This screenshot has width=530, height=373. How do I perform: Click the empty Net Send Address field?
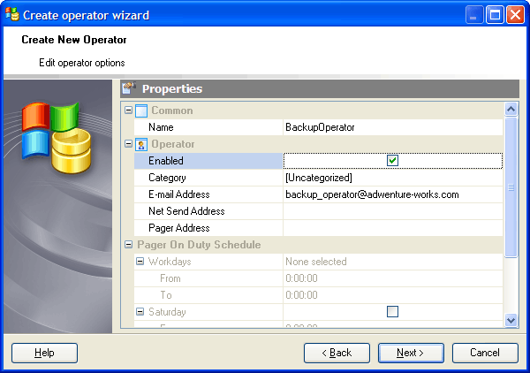pos(392,211)
